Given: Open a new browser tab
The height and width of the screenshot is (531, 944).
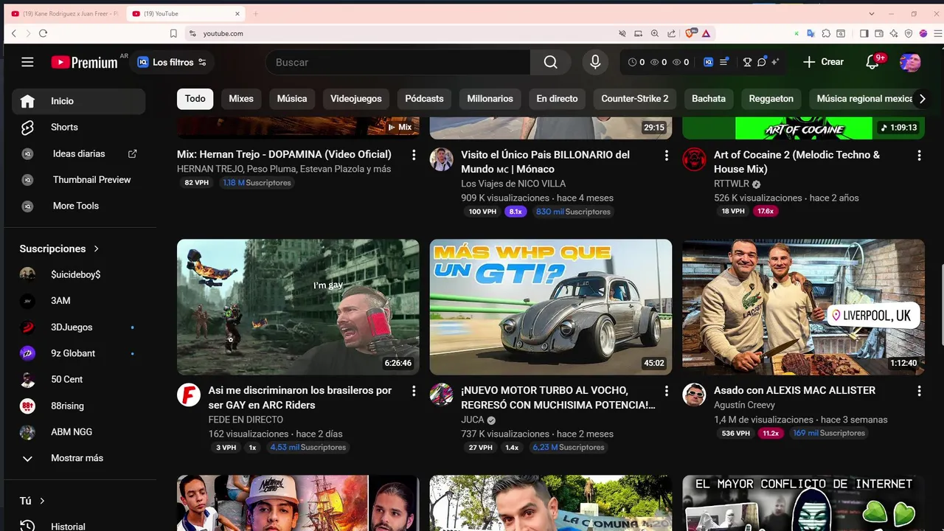Looking at the screenshot, I should click(x=256, y=13).
